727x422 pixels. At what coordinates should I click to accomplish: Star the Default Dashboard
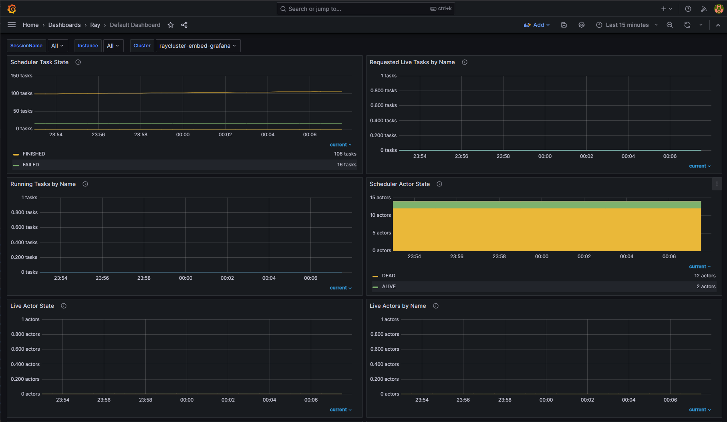[171, 25]
